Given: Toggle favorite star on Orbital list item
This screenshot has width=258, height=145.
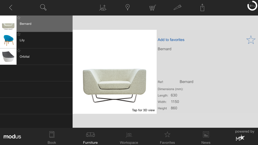Looking at the screenshot, I should (x=19, y=50).
